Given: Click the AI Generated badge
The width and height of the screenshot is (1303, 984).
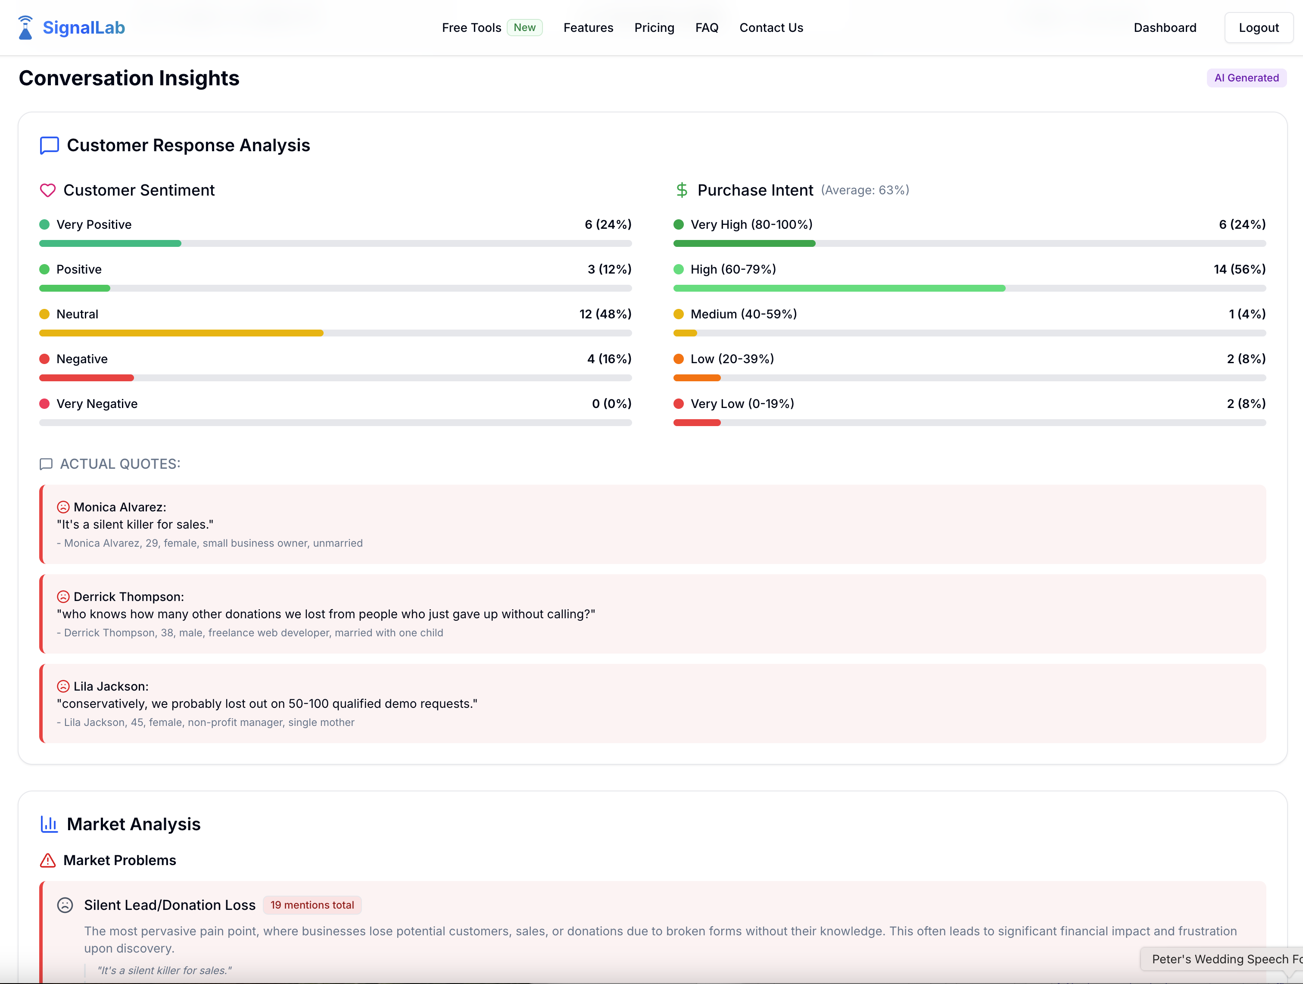Looking at the screenshot, I should [1247, 77].
